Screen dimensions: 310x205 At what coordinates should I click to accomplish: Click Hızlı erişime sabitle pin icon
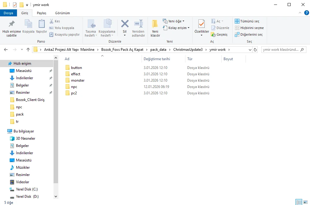(11, 24)
